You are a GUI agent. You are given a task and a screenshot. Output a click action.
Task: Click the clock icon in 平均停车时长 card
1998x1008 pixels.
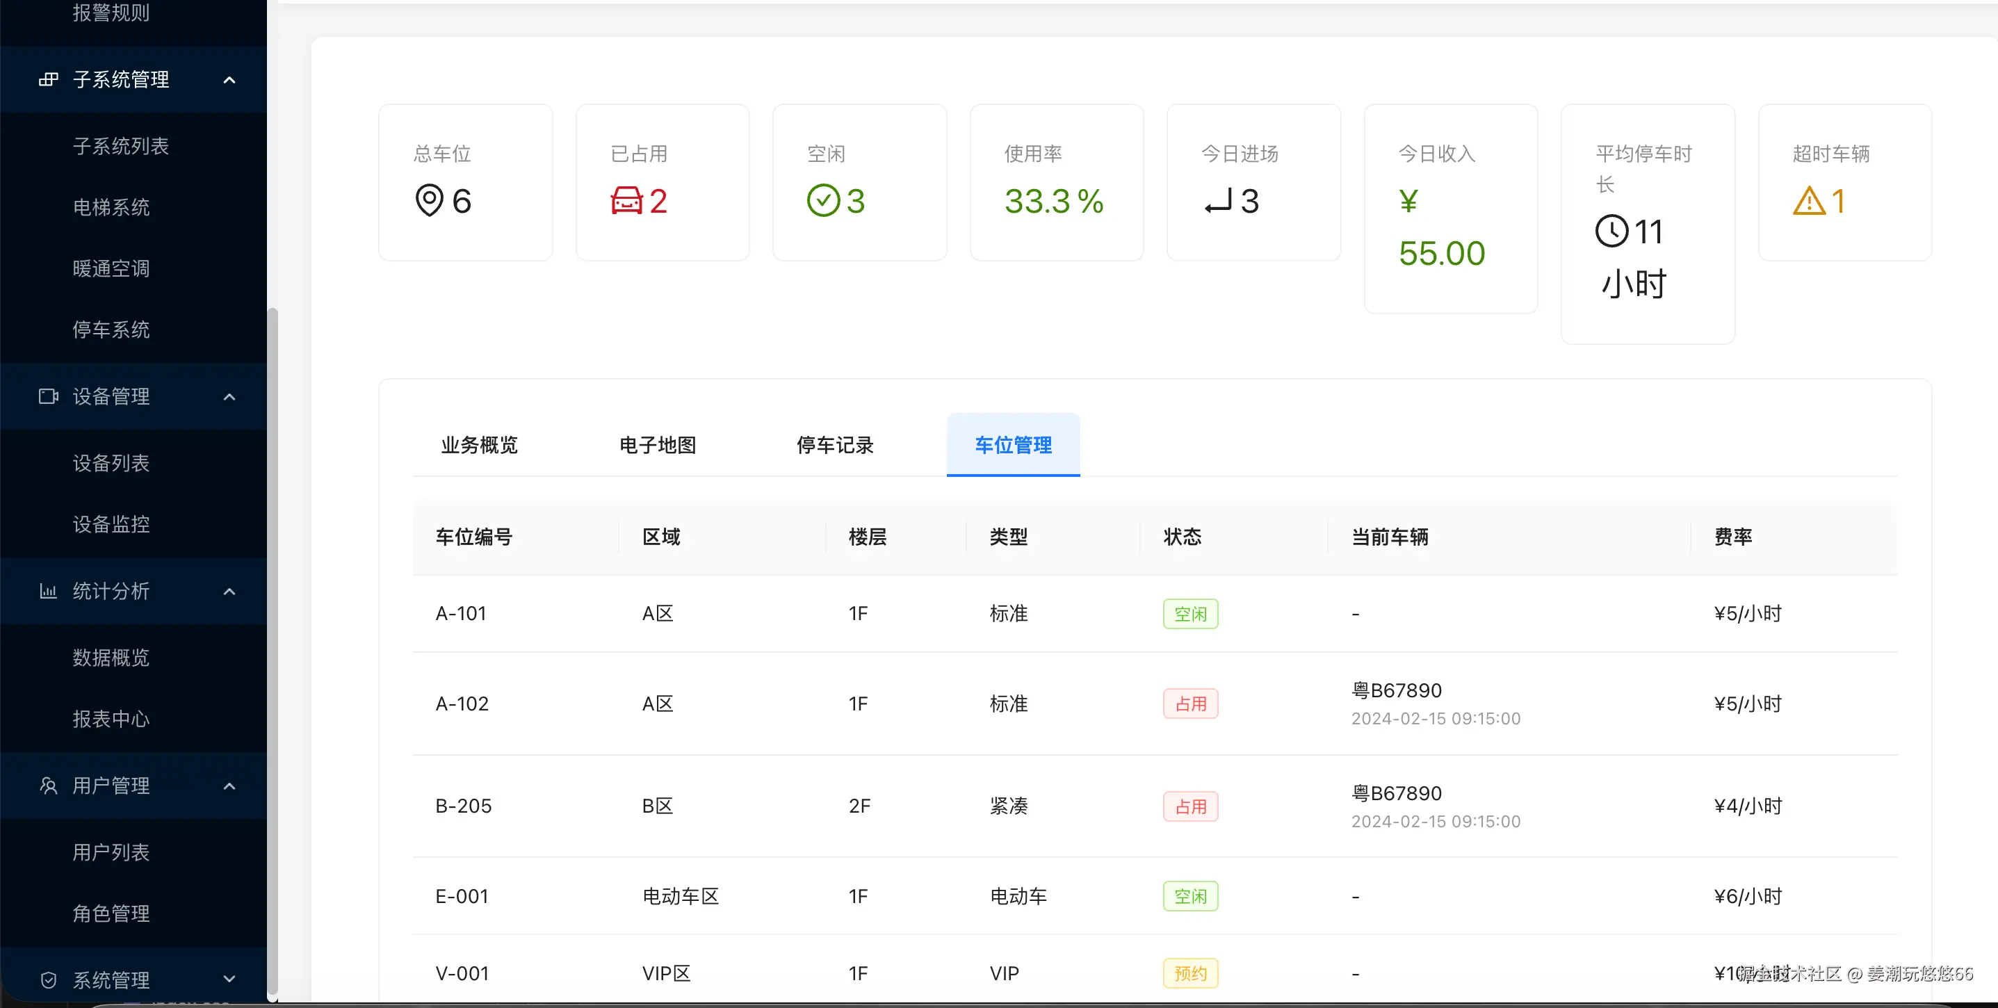pyautogui.click(x=1611, y=231)
